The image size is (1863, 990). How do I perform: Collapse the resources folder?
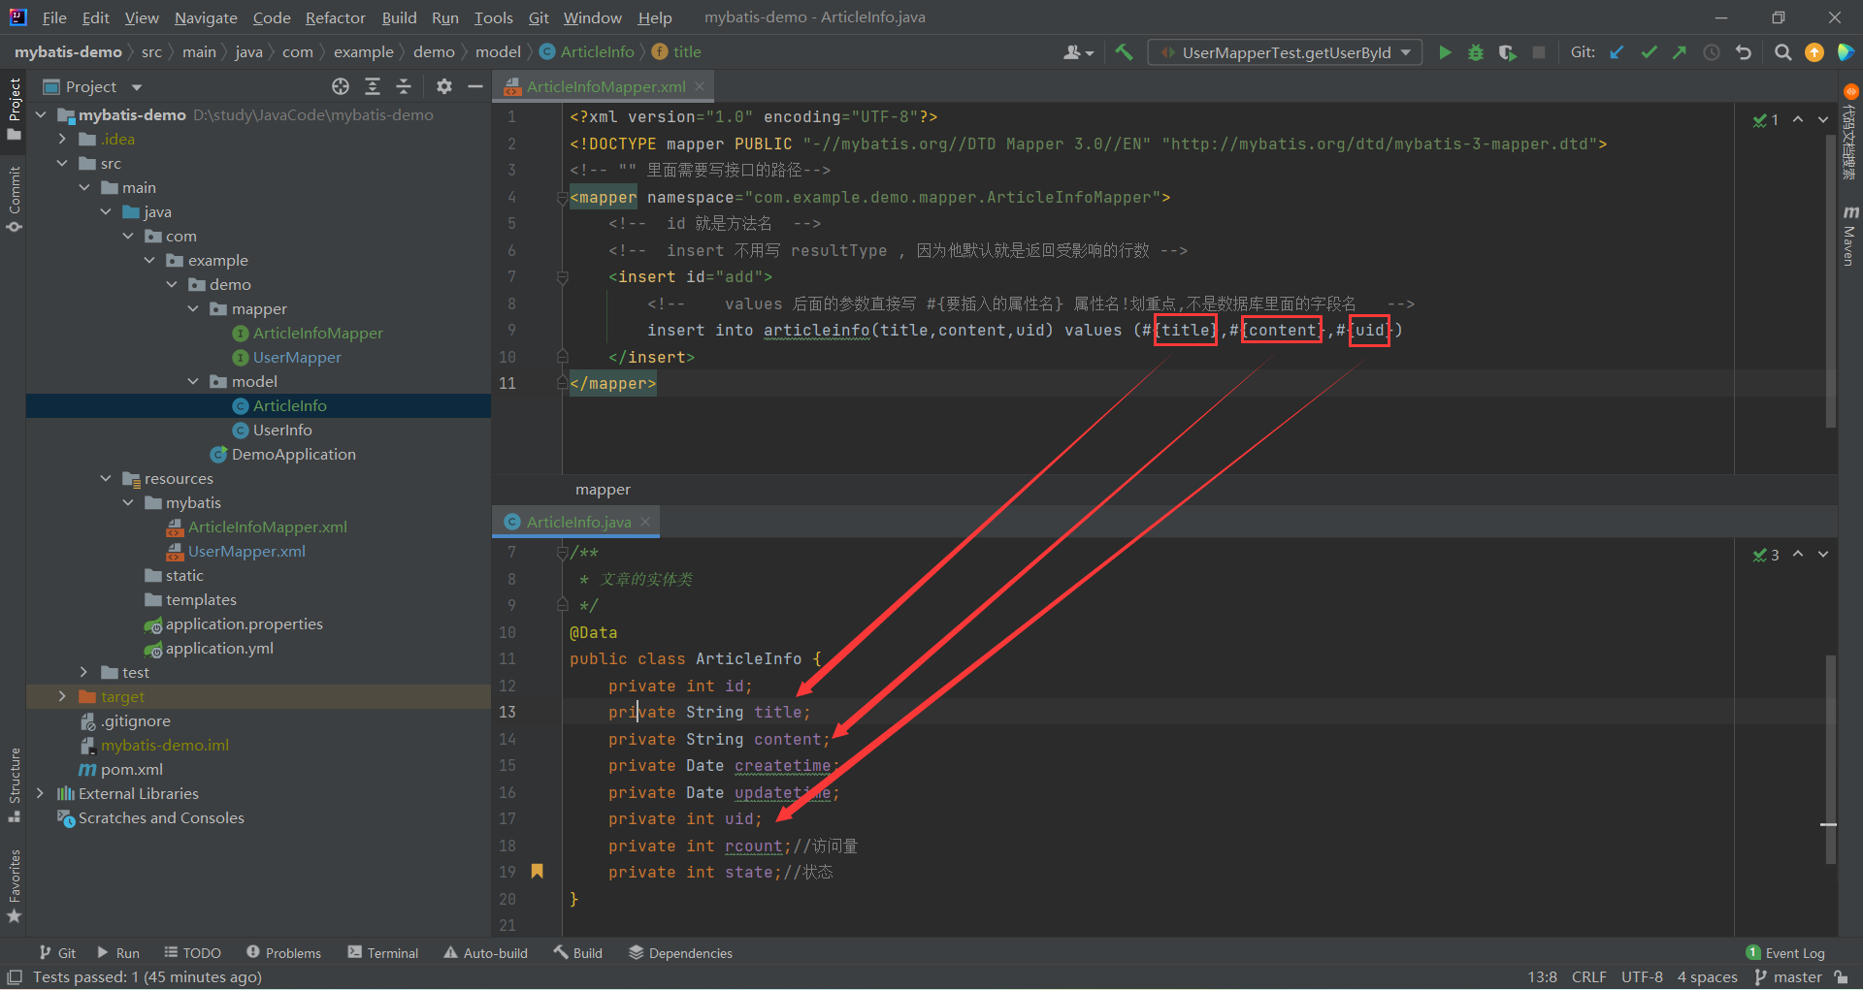tap(106, 478)
